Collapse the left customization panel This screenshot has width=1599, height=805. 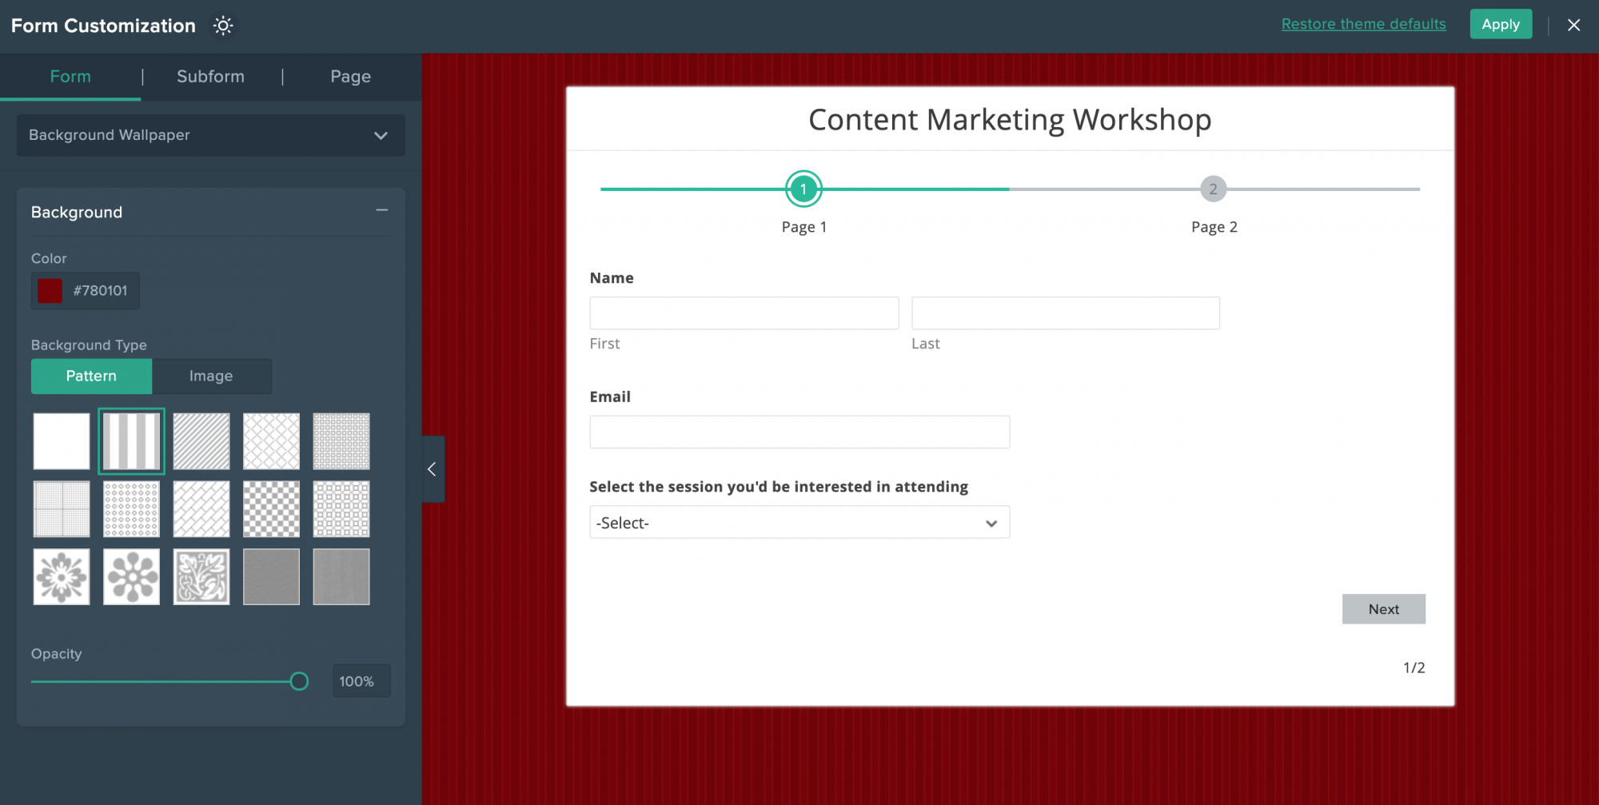[x=432, y=469]
